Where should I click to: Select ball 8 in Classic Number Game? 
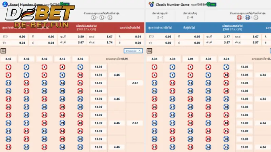pos(190,75)
